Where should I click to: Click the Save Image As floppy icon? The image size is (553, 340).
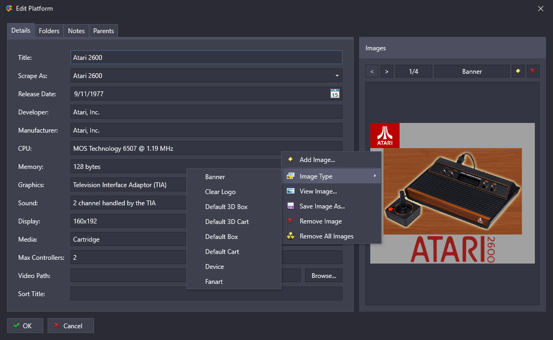(x=291, y=206)
